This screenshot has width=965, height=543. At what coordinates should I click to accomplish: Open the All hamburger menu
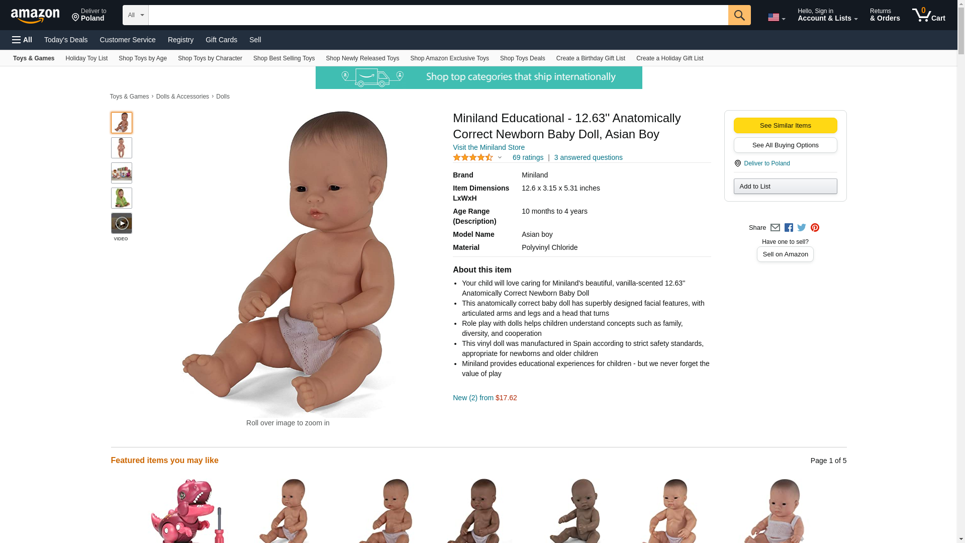click(22, 40)
